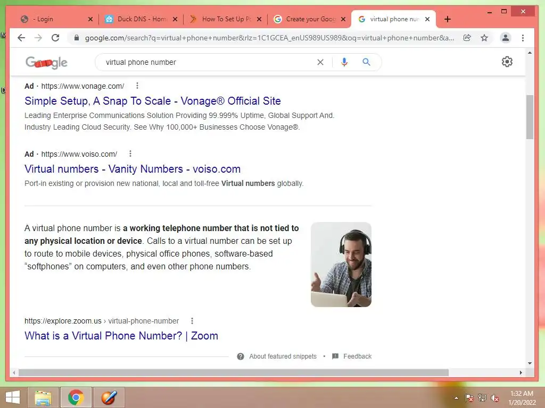
Task: Close the Duck DNS tab
Action: pos(175,19)
